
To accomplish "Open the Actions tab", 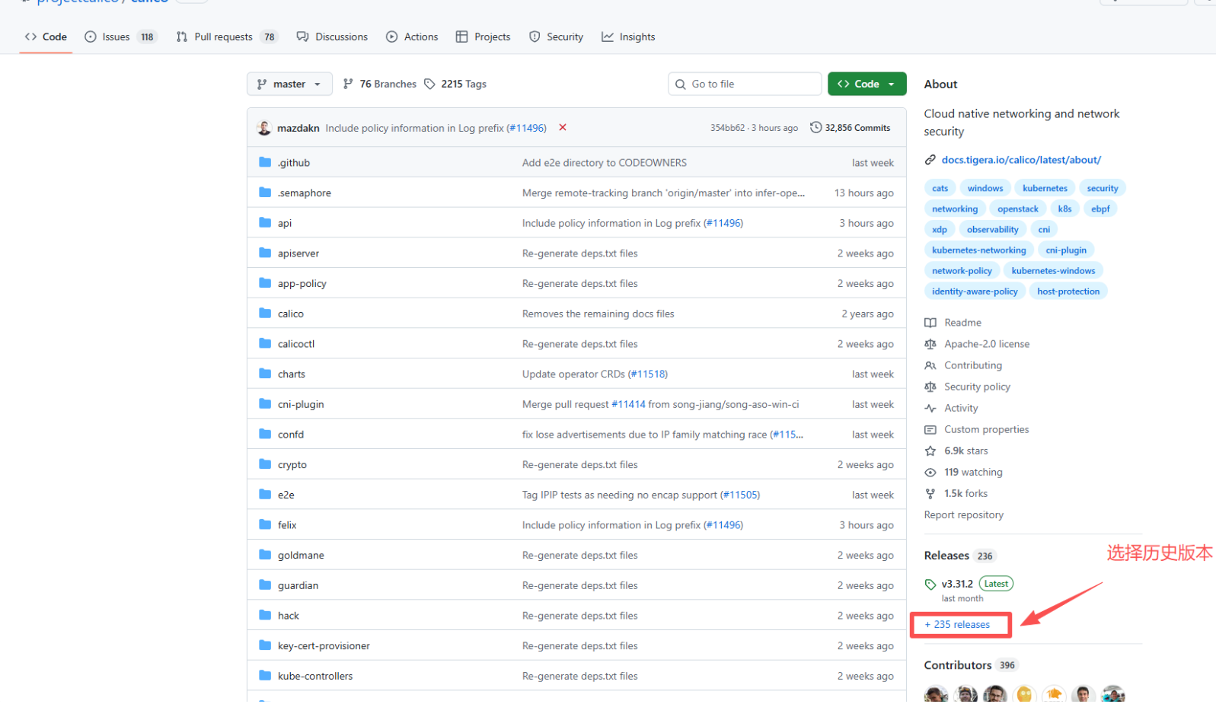I will click(x=412, y=37).
